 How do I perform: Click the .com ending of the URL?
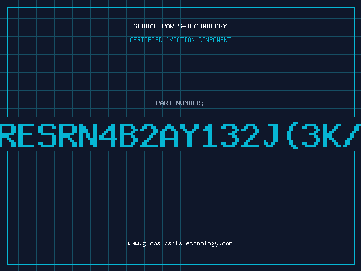coord(226,243)
